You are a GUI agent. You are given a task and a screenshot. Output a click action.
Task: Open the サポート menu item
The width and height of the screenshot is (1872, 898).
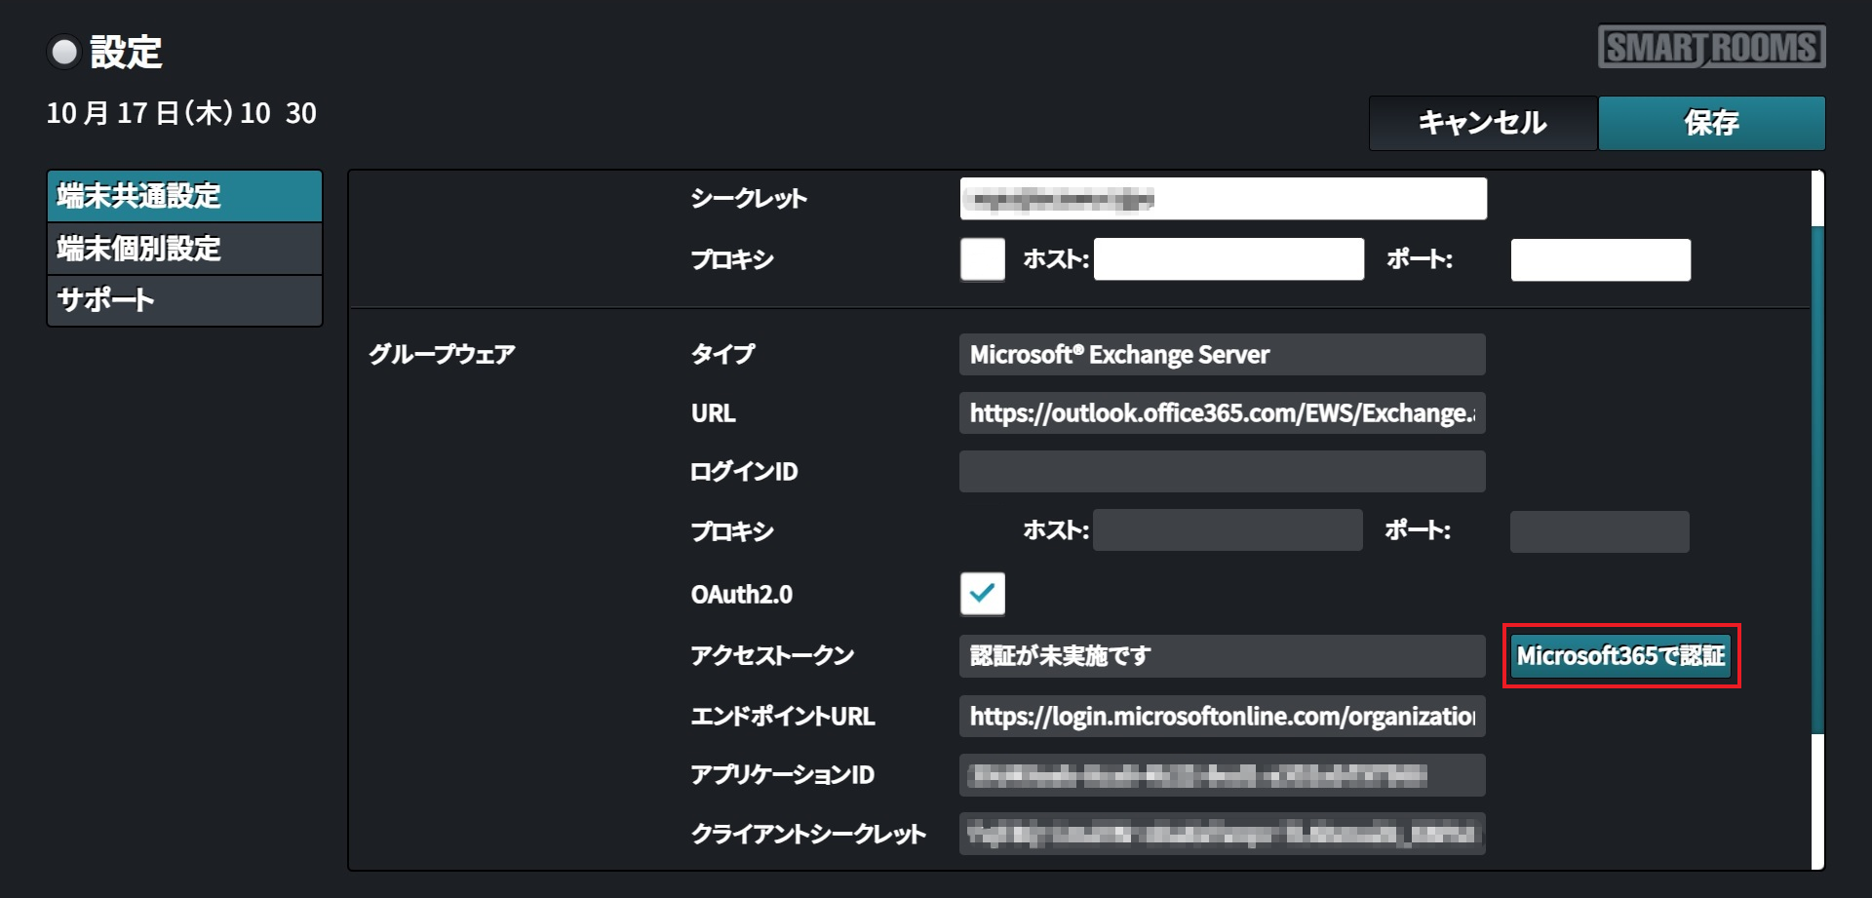[184, 300]
